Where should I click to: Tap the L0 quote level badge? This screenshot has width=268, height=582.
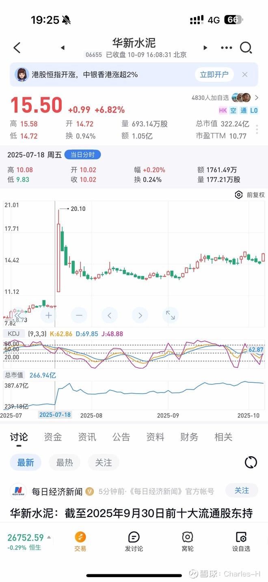tap(254, 110)
